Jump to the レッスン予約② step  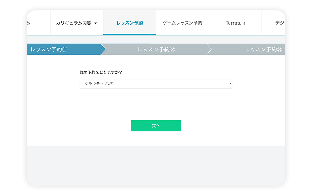(x=156, y=50)
